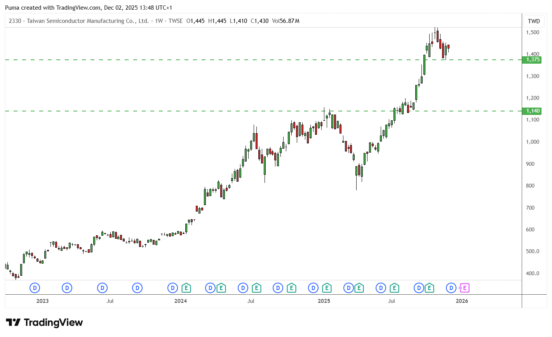Open the January 2025 earnings marker
Screen dimensions: 552x337
coord(327,288)
